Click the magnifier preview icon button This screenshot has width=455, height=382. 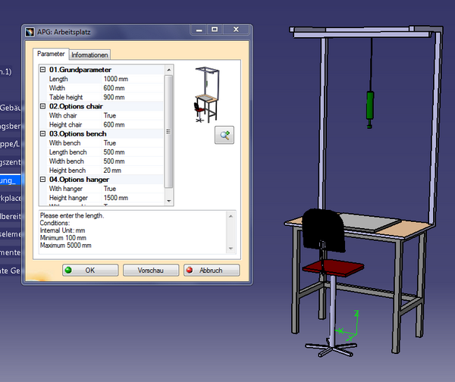[x=224, y=135]
